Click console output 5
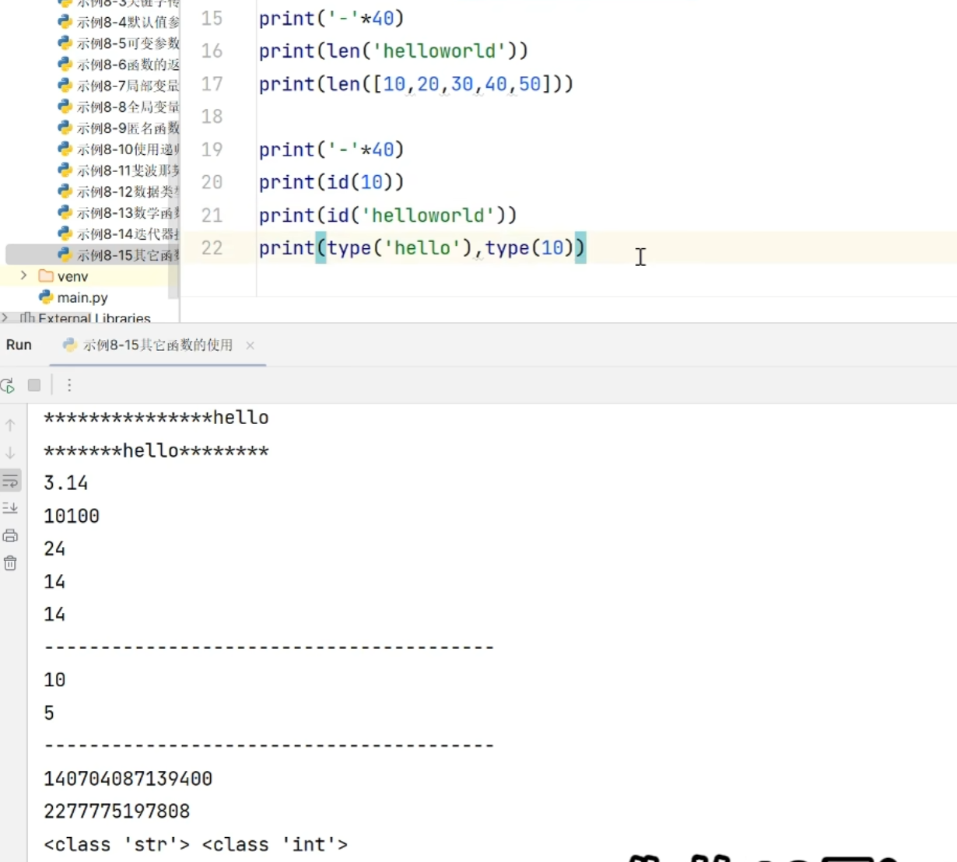 pos(49,713)
